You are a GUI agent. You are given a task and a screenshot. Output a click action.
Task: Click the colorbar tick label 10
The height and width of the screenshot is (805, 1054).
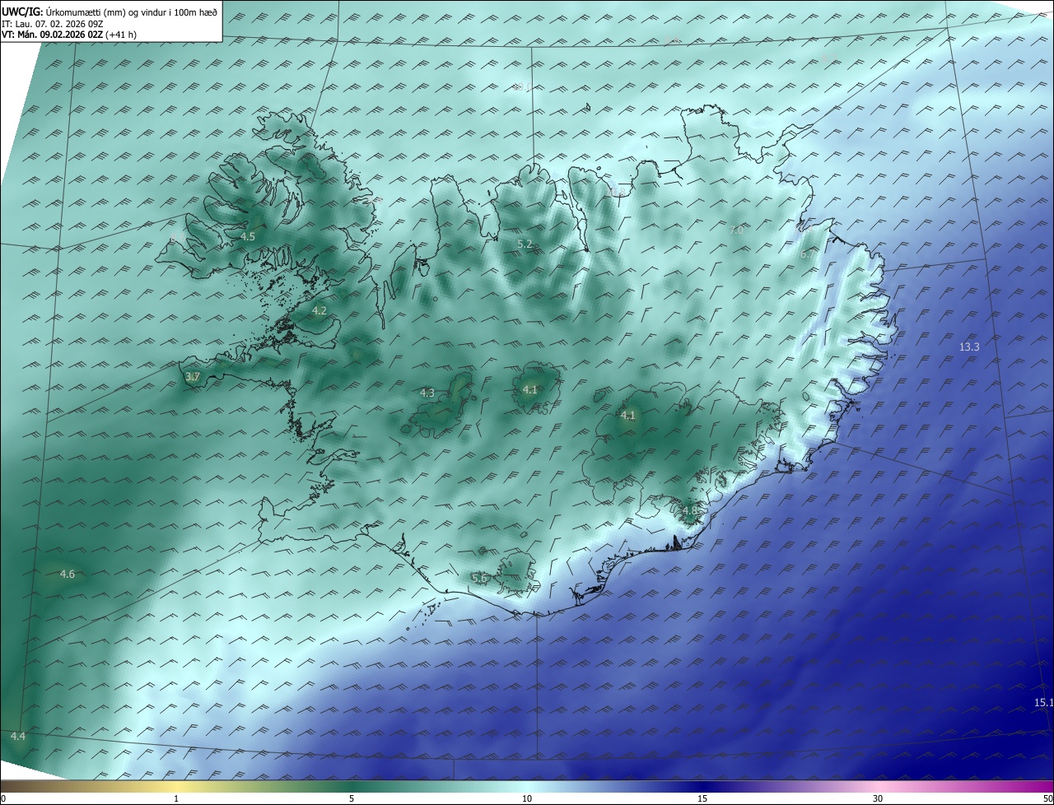pyautogui.click(x=527, y=798)
